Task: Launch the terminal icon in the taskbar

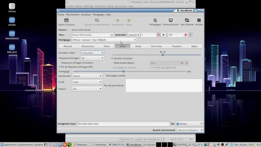Action: (x=51, y=145)
